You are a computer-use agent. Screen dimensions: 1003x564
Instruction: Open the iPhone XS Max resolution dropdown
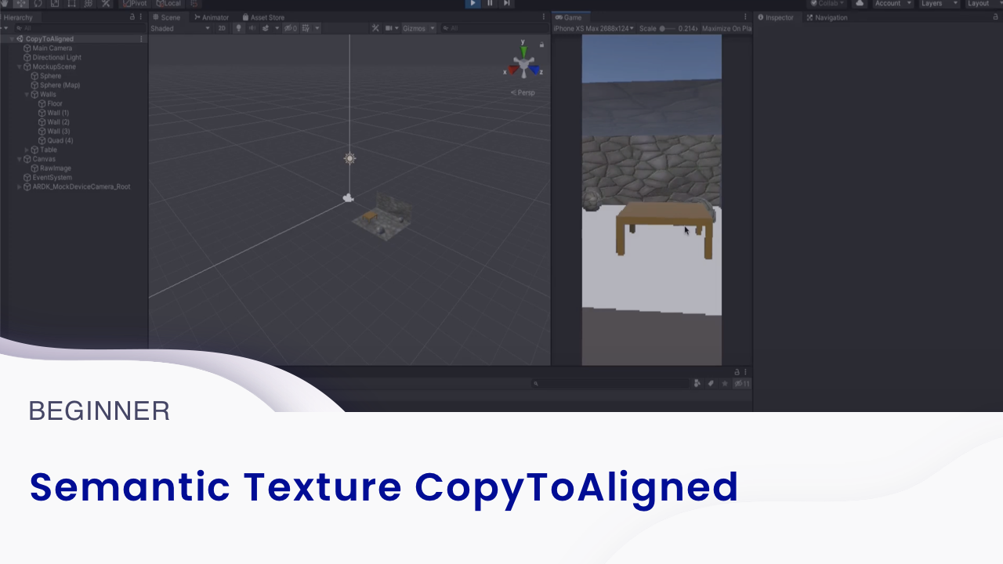coord(593,28)
